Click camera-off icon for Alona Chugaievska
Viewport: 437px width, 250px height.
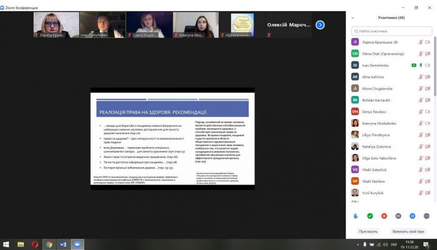(428, 89)
